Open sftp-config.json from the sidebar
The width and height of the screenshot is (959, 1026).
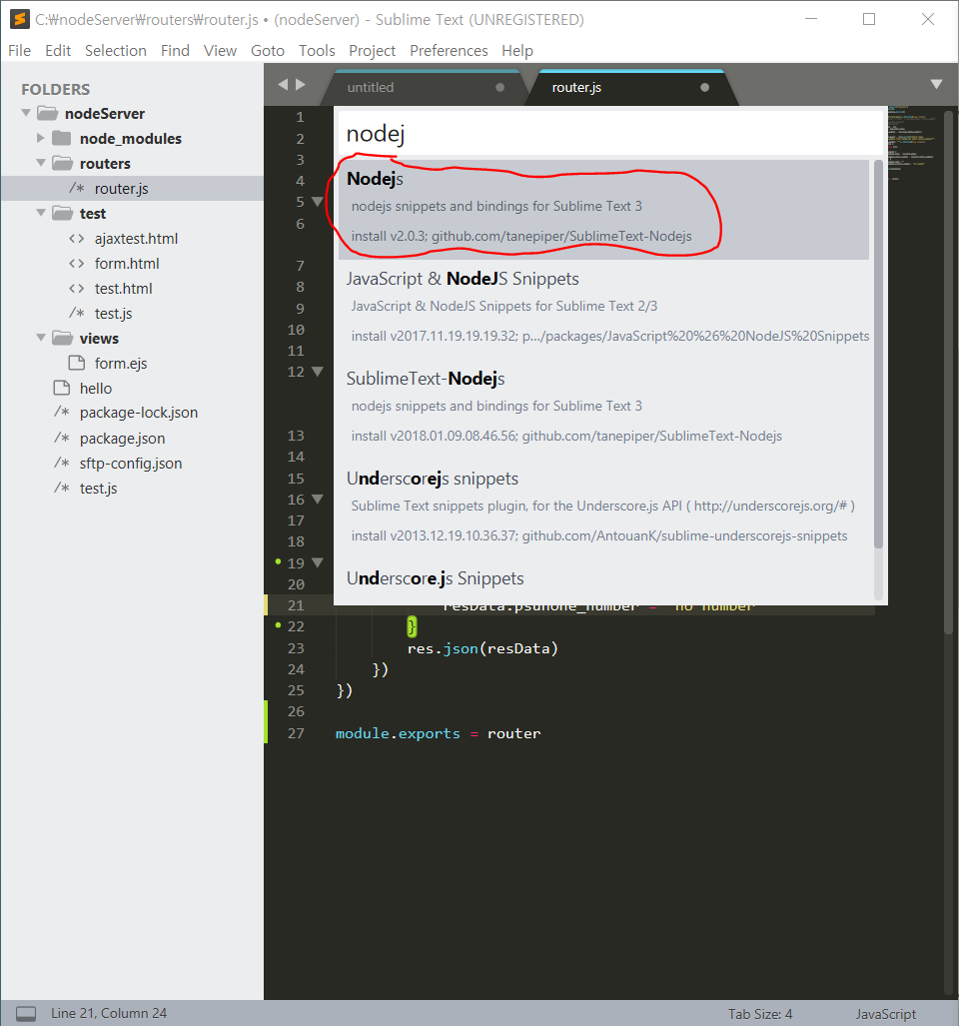point(131,463)
